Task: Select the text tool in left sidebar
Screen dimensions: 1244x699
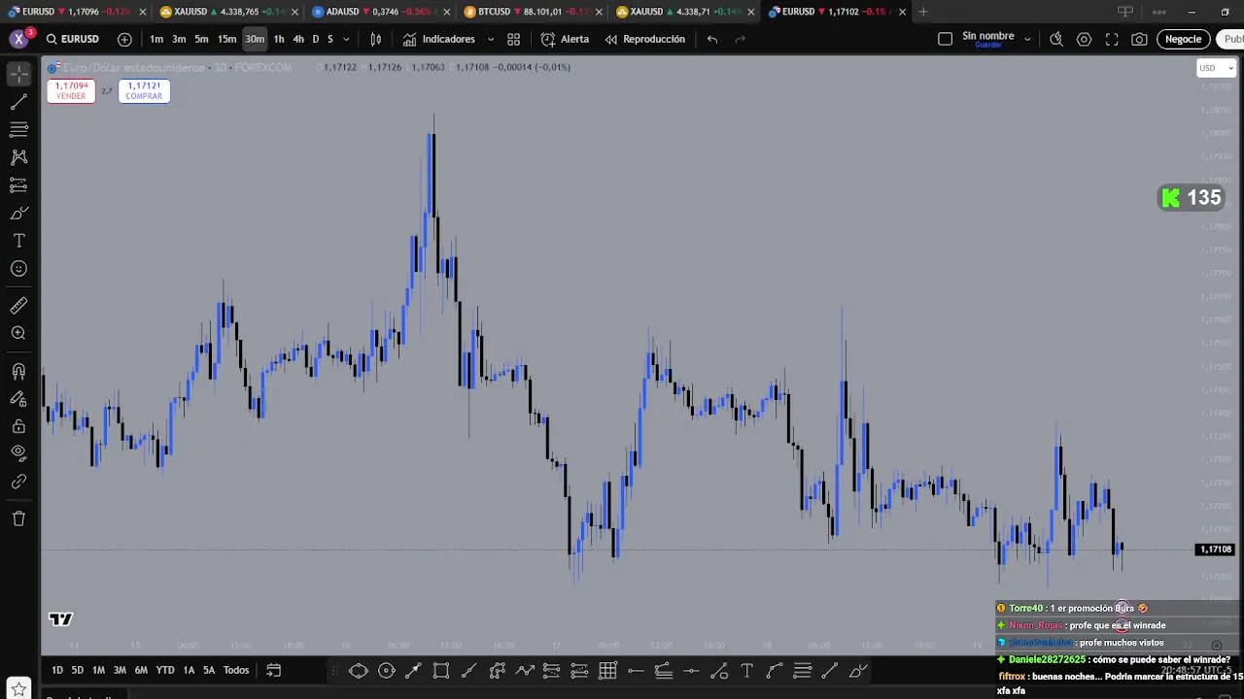Action: point(18,241)
